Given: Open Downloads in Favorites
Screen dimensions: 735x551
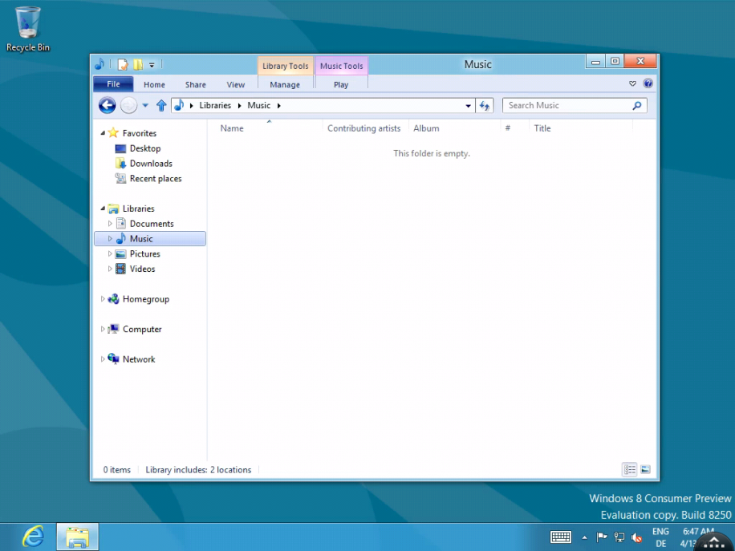Looking at the screenshot, I should coord(151,164).
